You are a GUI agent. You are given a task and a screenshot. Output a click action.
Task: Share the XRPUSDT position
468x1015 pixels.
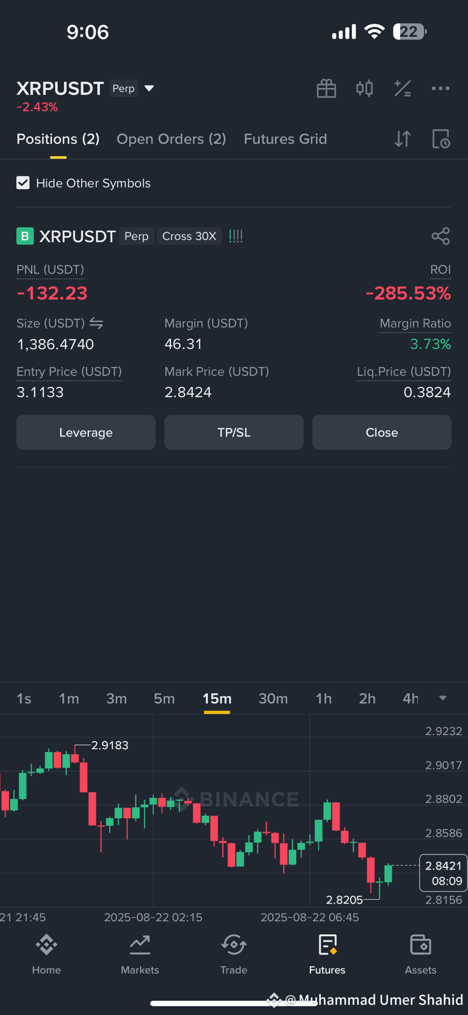[x=441, y=236]
